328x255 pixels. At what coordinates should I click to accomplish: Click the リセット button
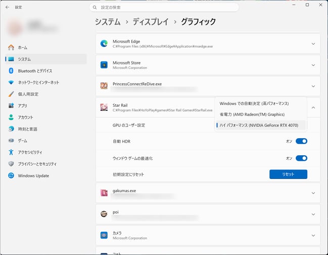coord(288,174)
